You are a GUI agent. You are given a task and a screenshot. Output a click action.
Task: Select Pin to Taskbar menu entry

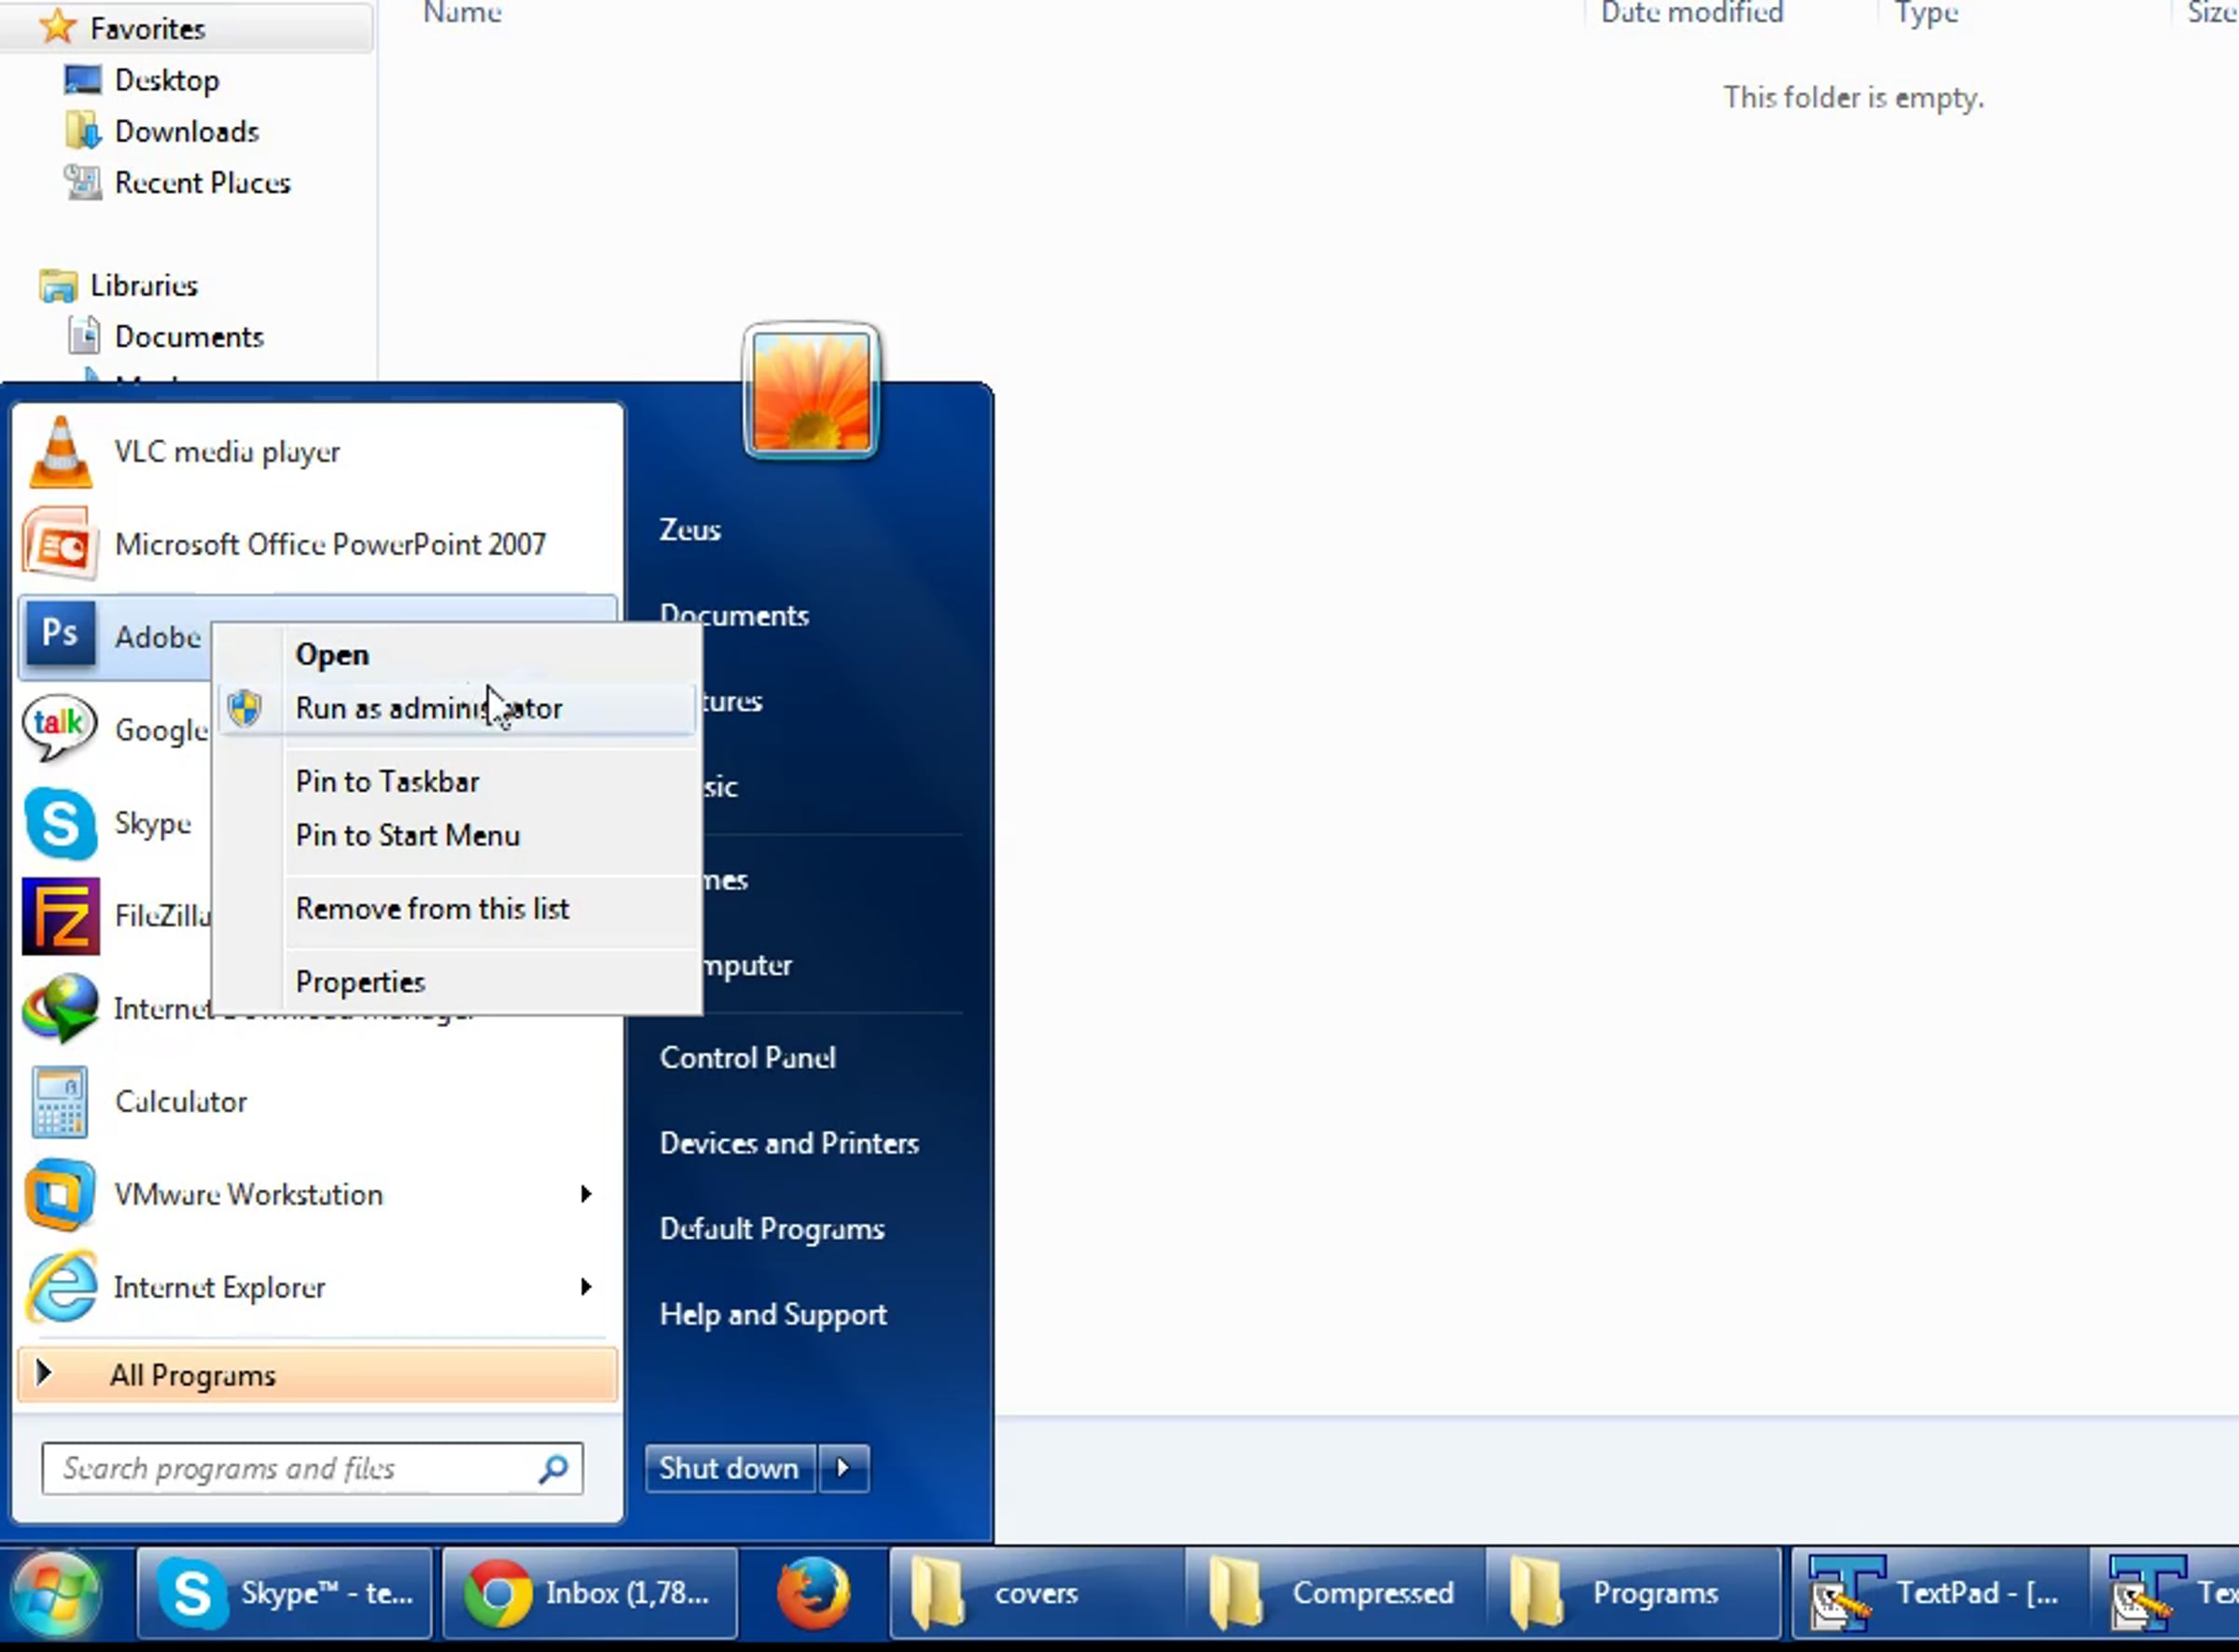coord(387,782)
